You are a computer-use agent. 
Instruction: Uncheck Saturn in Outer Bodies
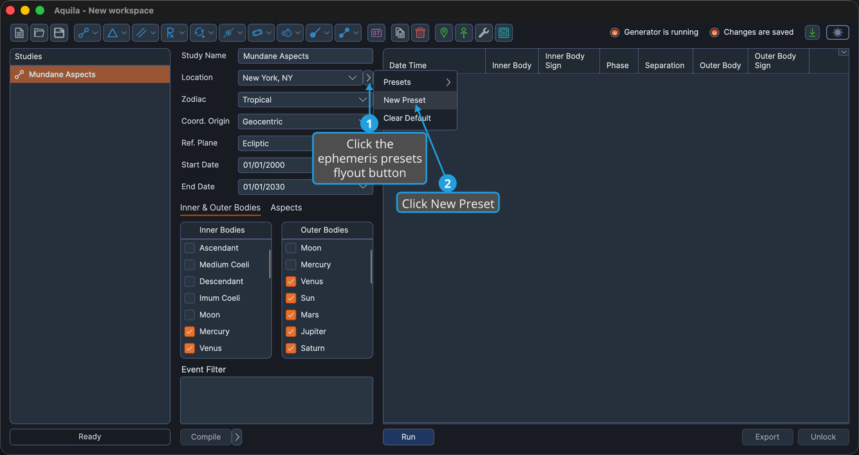291,348
